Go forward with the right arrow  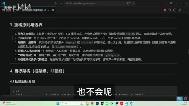coord(61,3)
